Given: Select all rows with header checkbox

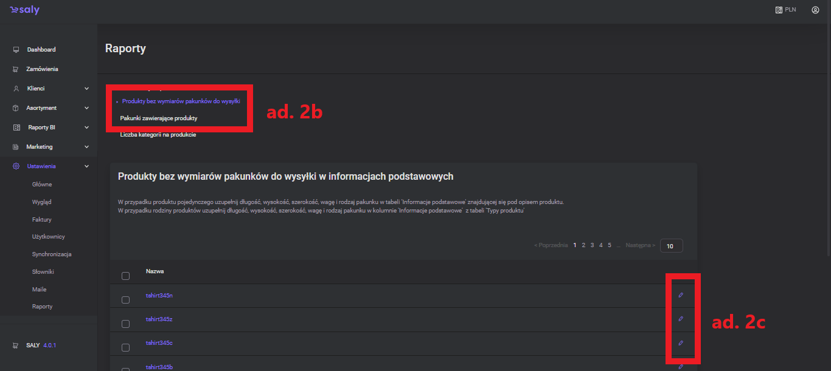Looking at the screenshot, I should coord(125,276).
